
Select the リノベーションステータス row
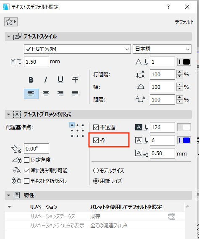click(x=94, y=216)
